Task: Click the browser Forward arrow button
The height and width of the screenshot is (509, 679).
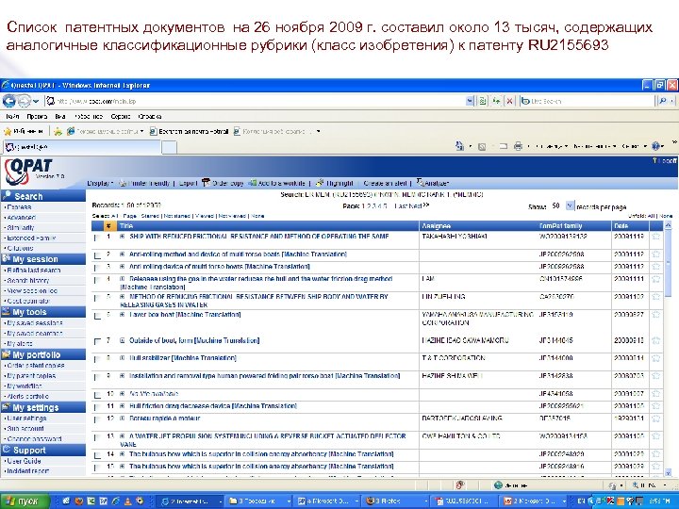Action: point(24,101)
